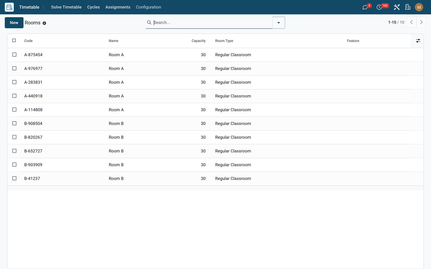Sort by the Name column header

tap(113, 41)
